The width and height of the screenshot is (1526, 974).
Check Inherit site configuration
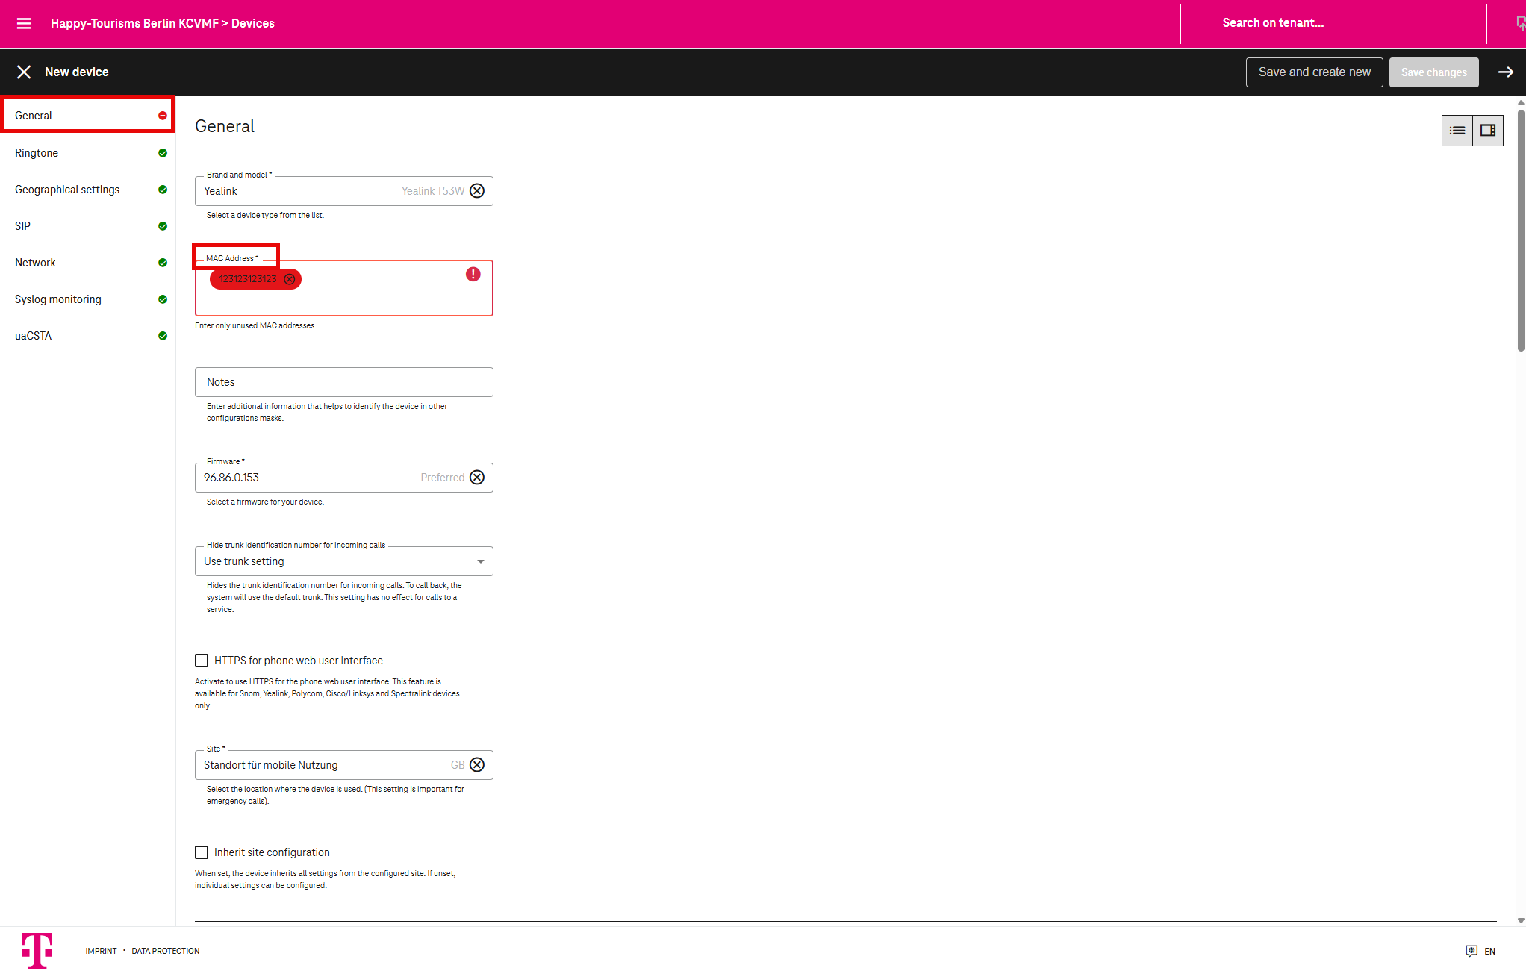pos(202,852)
